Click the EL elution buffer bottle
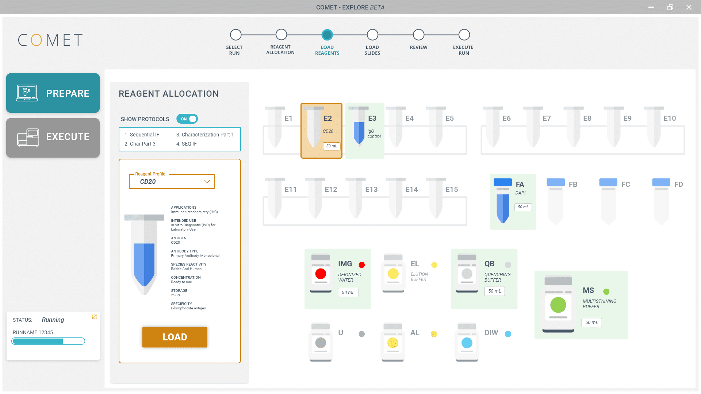Viewport: 701px width, 394px height. coord(393,274)
